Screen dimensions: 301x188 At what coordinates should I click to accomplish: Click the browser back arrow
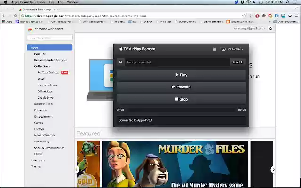pyautogui.click(x=4, y=16)
